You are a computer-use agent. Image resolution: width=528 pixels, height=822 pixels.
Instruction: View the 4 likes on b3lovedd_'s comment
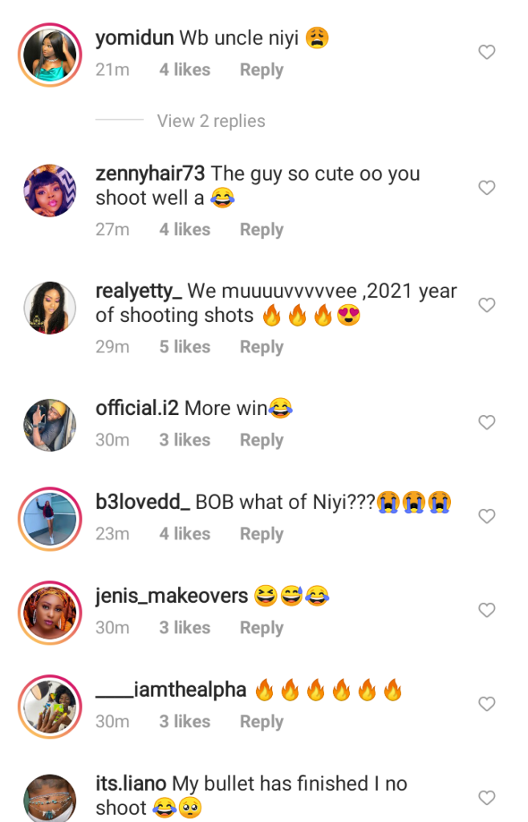(x=185, y=534)
